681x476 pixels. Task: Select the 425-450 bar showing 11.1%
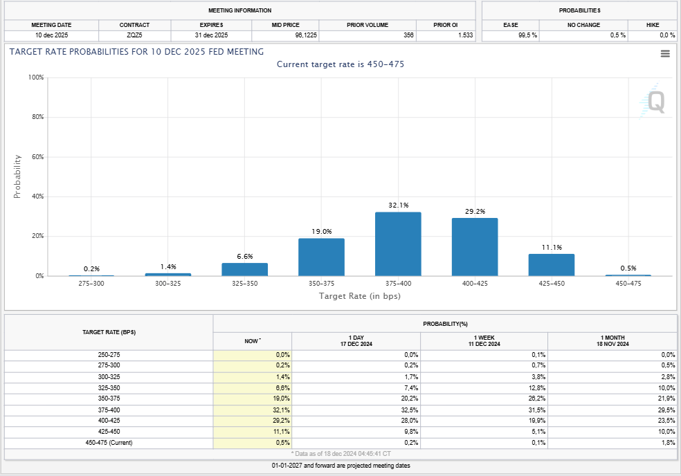pos(552,265)
